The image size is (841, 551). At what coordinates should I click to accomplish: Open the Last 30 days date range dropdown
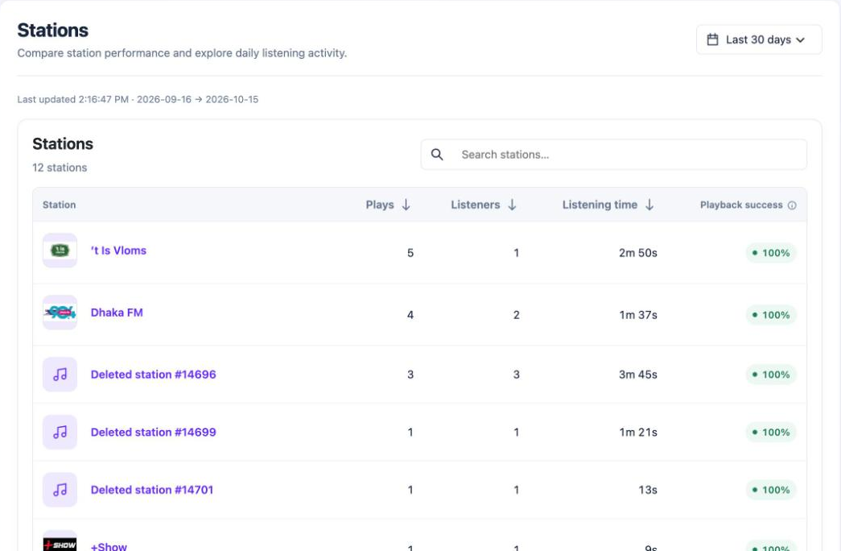(758, 39)
